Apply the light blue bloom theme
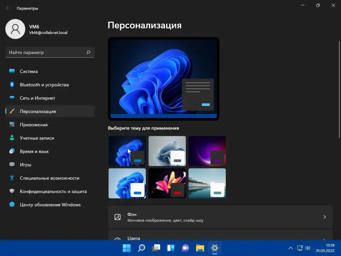Image resolution: width=341 pixels, height=256 pixels. pyautogui.click(x=127, y=183)
